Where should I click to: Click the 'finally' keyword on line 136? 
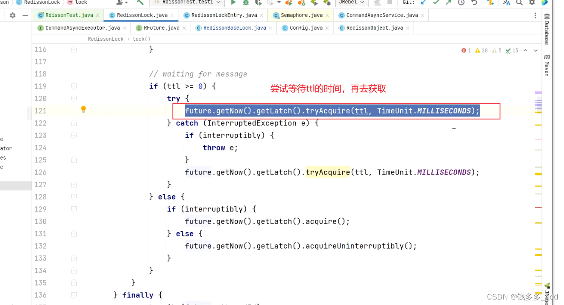[x=138, y=295]
